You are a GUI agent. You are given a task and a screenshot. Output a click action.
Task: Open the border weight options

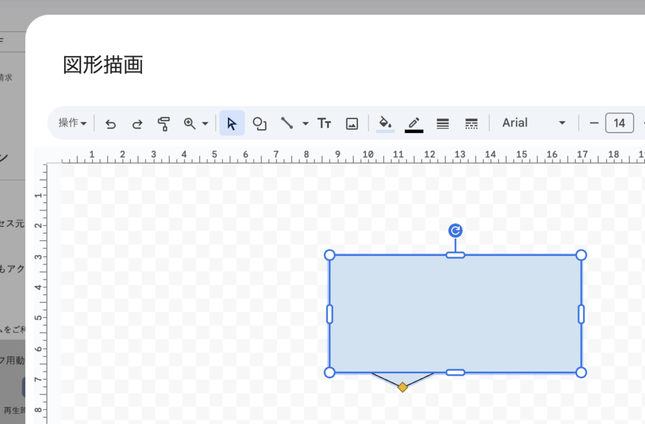click(x=443, y=123)
